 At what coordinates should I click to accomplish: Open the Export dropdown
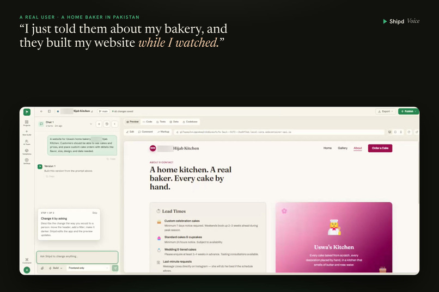[386, 111]
